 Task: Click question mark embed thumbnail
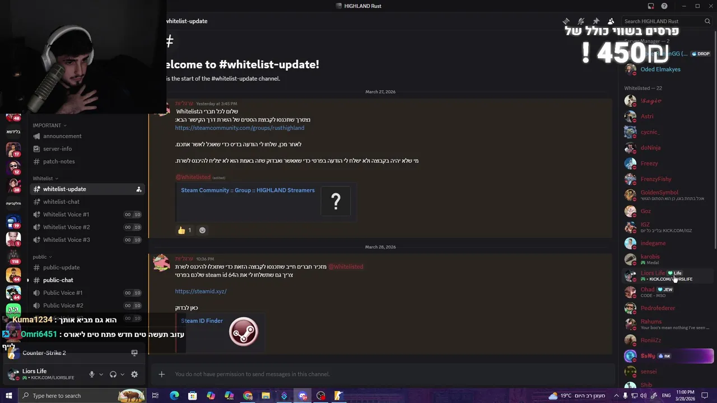tap(336, 201)
